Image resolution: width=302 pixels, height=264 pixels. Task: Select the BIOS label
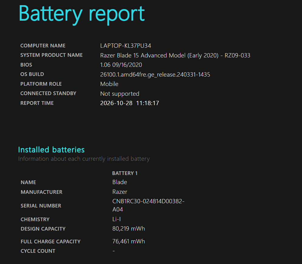tap(26, 65)
